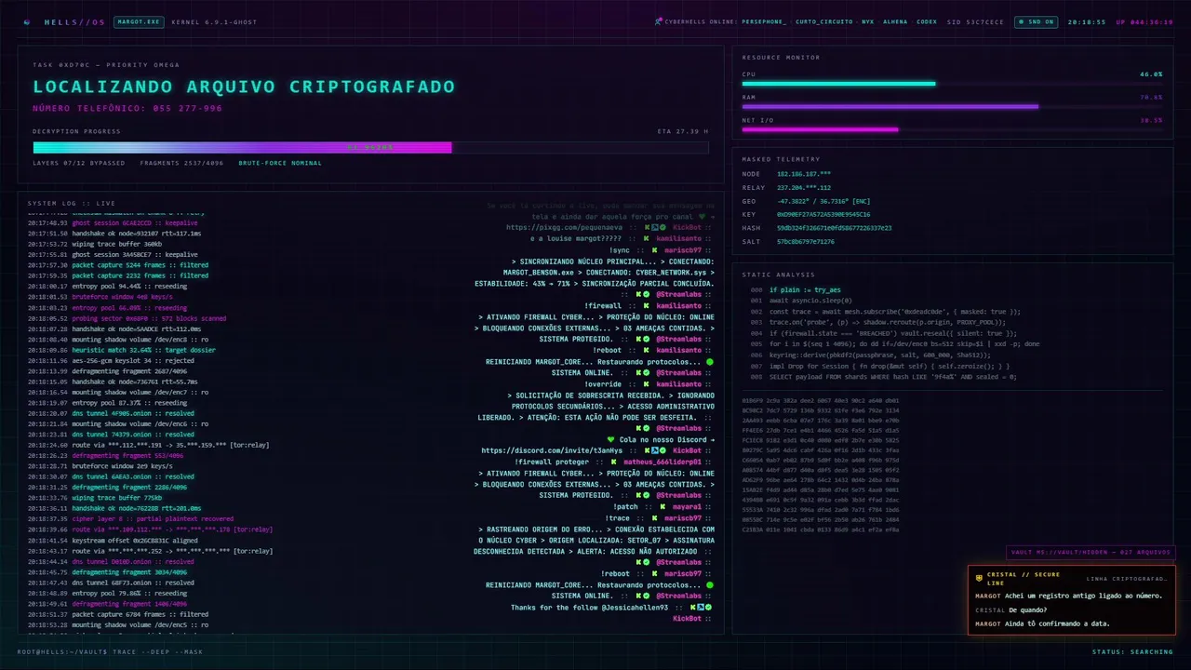Viewport: 1191px width, 670px height.
Task: Click the terminal prompt root@hells:~/vault$ trace
Action: click(110, 651)
